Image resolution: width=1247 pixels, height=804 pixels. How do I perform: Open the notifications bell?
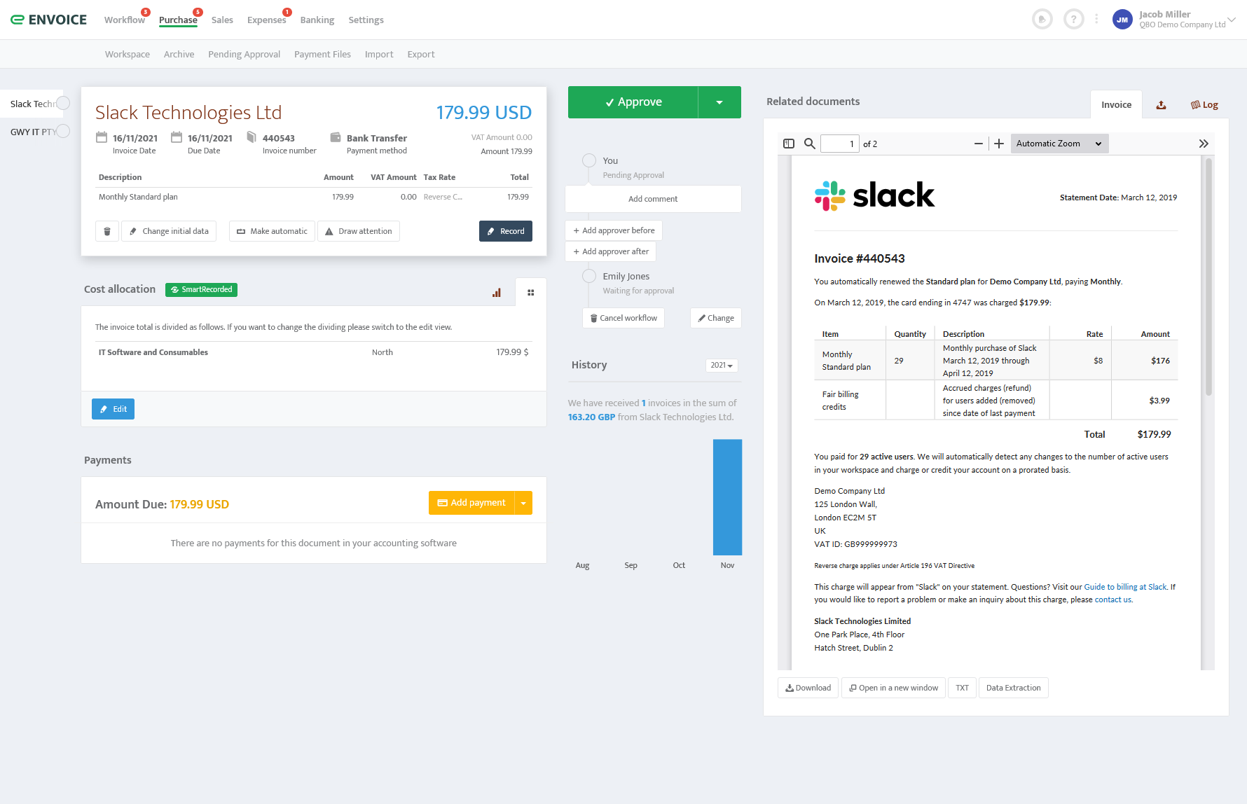click(1042, 20)
